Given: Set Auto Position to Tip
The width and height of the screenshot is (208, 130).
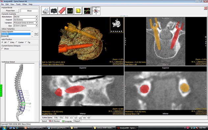Looking at the screenshot, I should coord(28,42).
